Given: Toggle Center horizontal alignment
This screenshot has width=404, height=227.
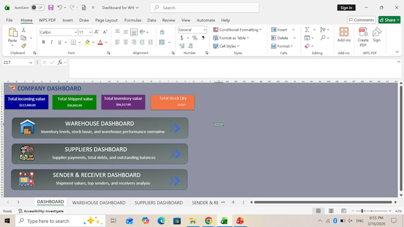Looking at the screenshot, I should (x=125, y=42).
